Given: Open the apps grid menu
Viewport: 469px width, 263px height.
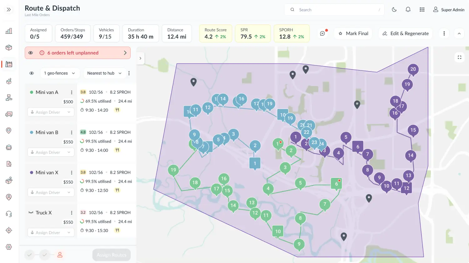Looking at the screenshot, I should (422, 10).
